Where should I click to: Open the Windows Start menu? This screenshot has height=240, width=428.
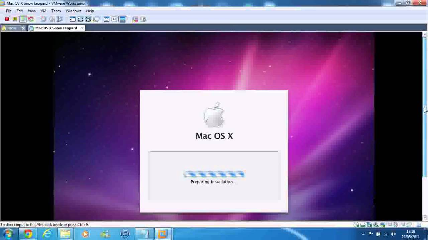click(8, 234)
